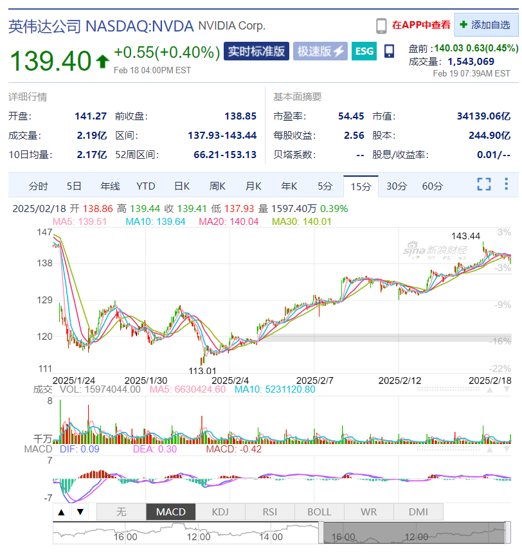Screen dimensions: 522x552
Task: Show the 日K candlestick tab
Action: [182, 186]
